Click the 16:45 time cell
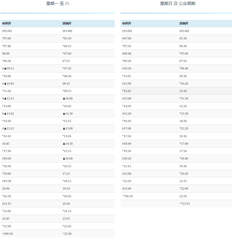 (x=6, y=144)
